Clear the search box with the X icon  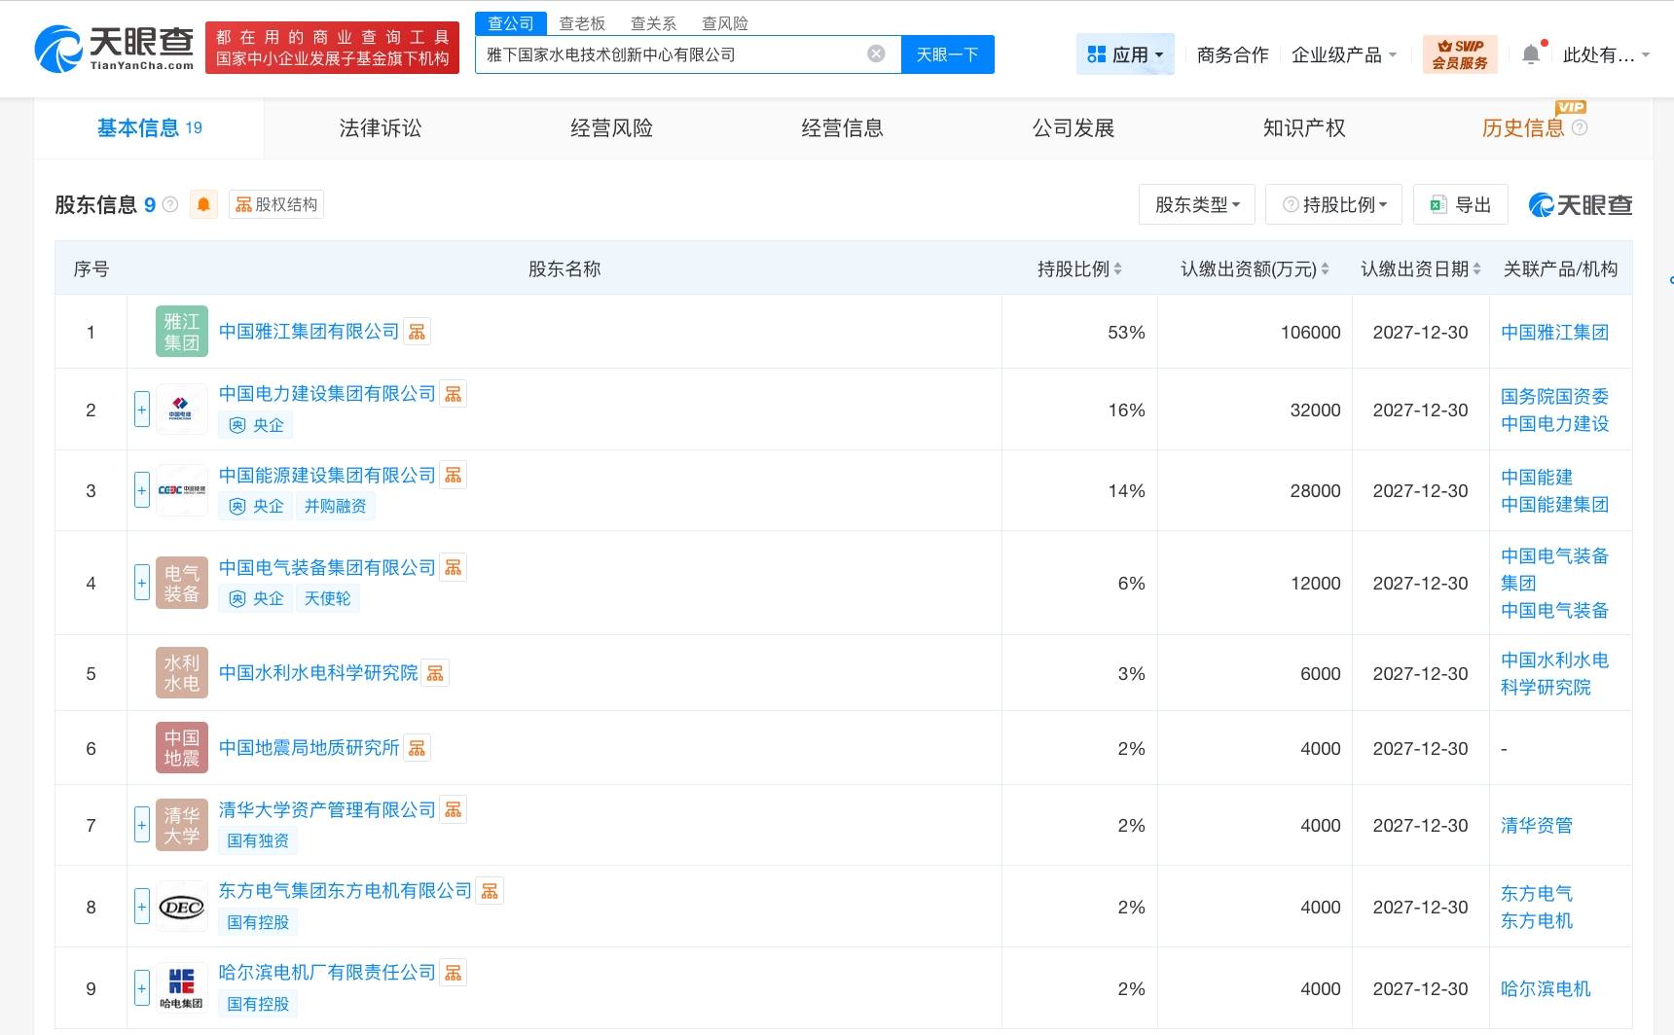point(876,54)
